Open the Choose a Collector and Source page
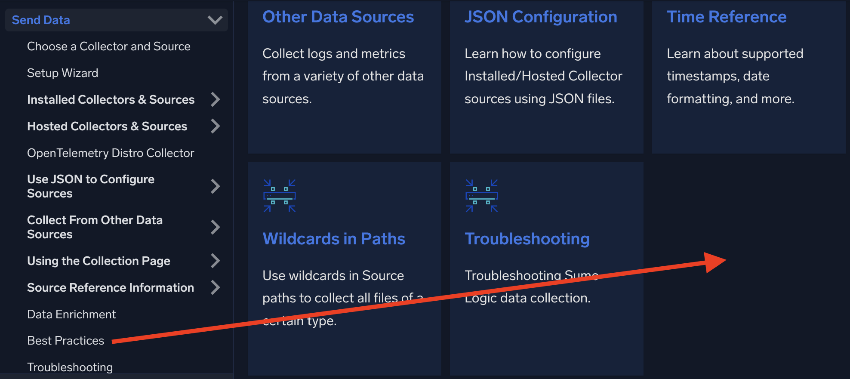Image resolution: width=850 pixels, height=379 pixels. 108,46
